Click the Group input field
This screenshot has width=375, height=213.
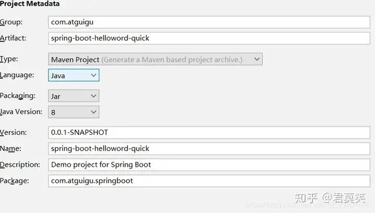[x=208, y=22]
